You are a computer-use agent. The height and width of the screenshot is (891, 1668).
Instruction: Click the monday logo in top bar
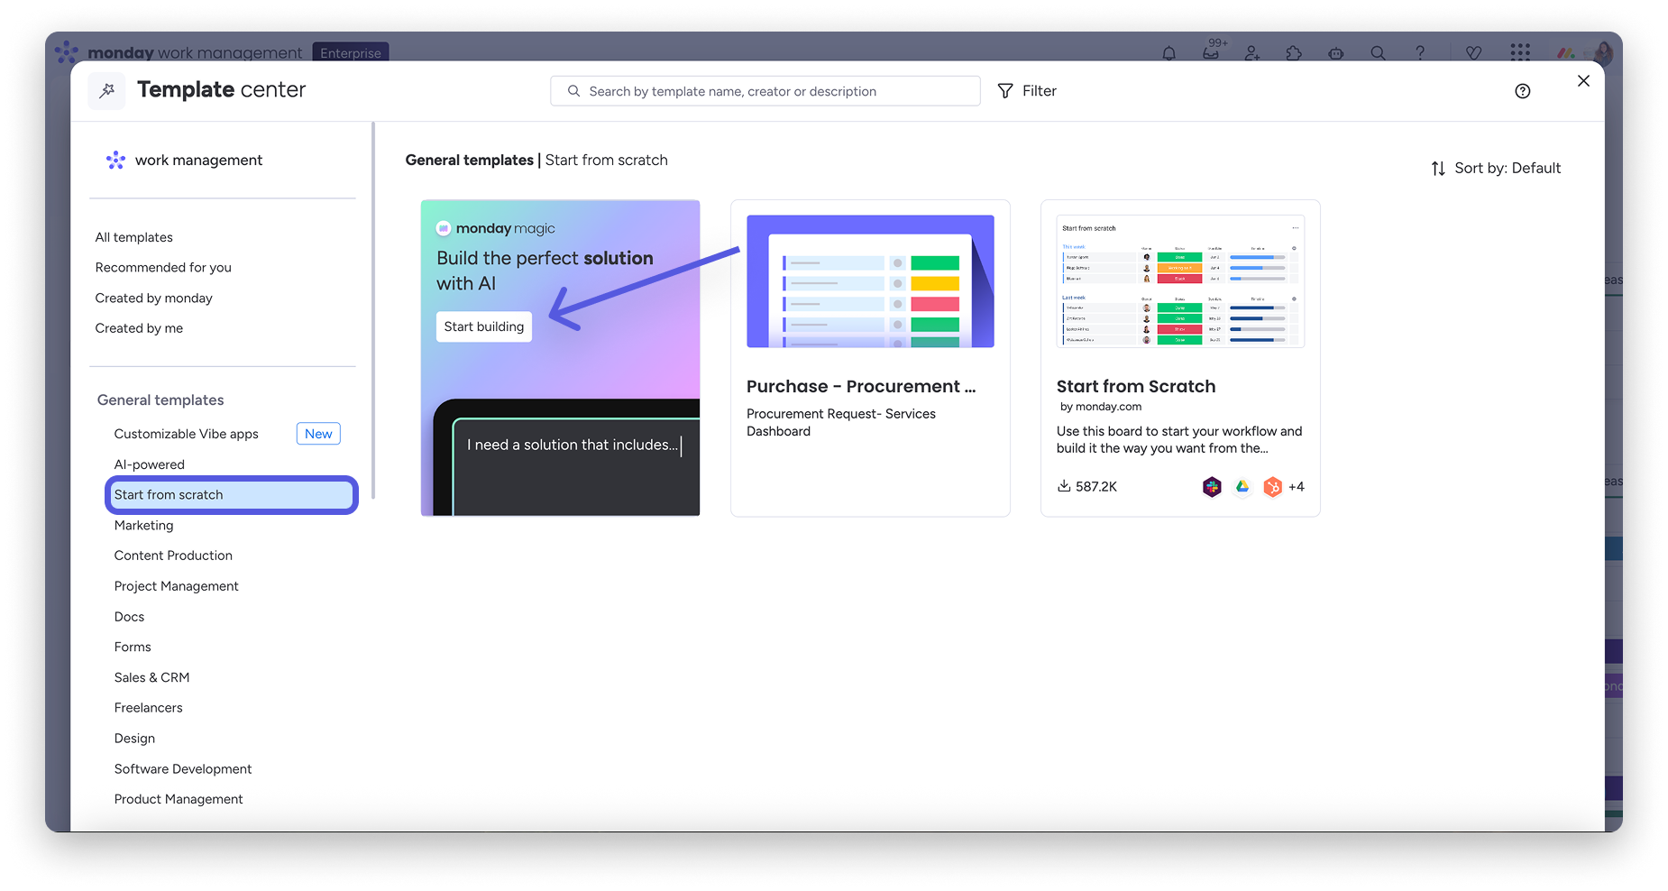click(x=1566, y=53)
